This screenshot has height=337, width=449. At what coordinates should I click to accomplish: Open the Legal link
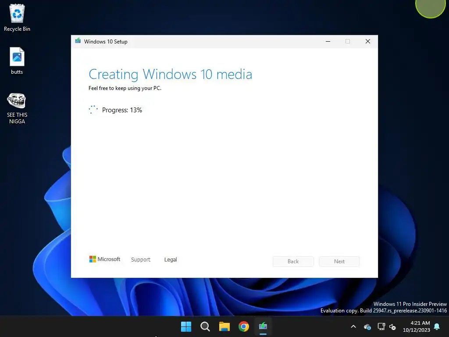point(171,260)
